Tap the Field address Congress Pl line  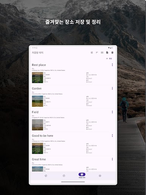48,117
